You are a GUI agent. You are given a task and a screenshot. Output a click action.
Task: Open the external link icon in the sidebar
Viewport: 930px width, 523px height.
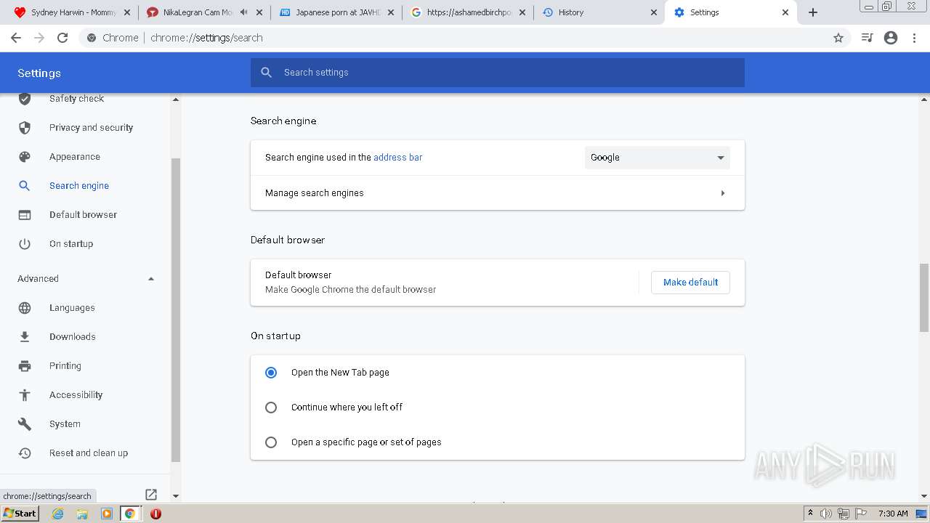151,495
